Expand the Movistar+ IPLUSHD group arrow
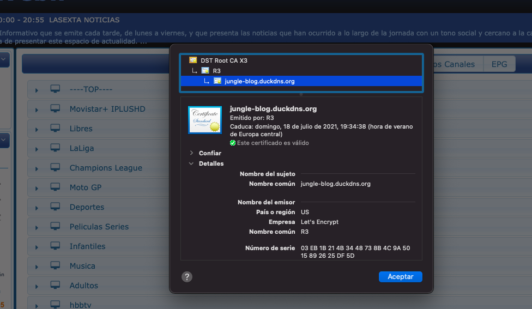 37,110
